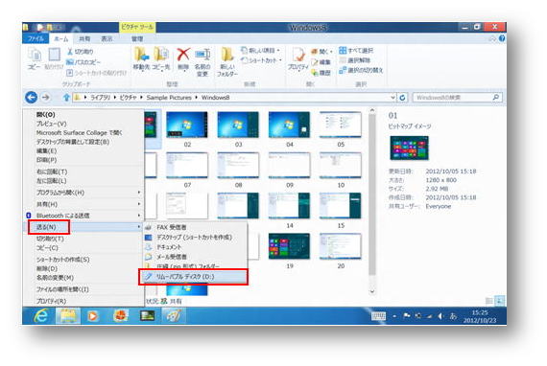The image size is (547, 366).
Task: Click the Windows8 search box
Action: point(457,98)
